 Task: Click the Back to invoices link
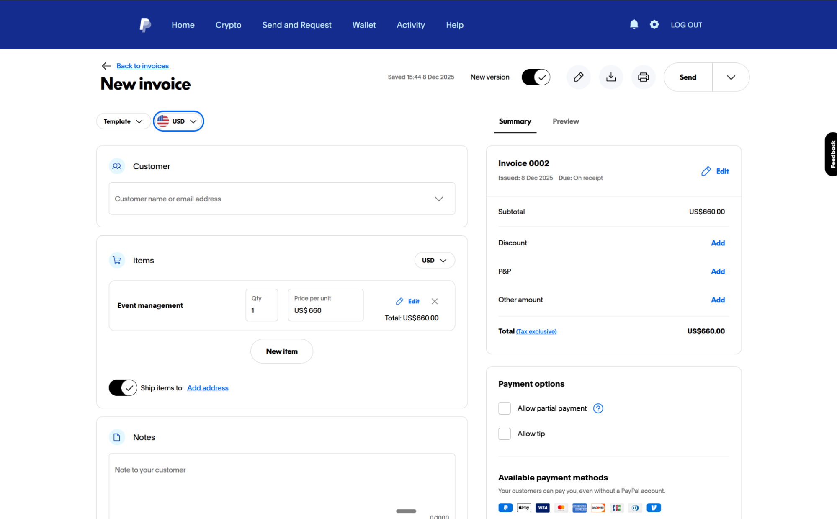pos(142,66)
